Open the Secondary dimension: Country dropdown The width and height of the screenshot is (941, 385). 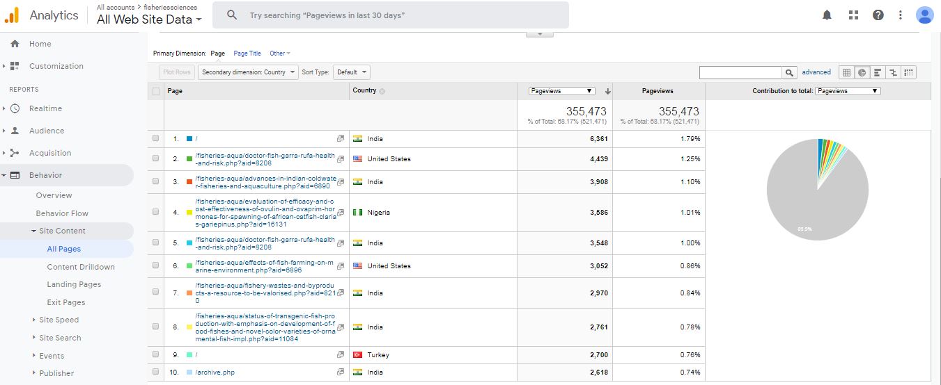point(248,72)
